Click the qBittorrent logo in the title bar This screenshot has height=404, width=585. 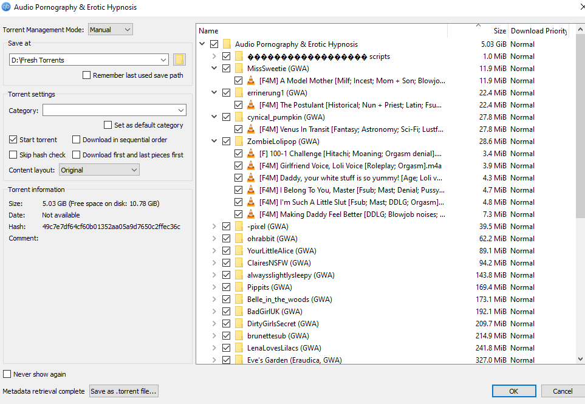tap(6, 7)
